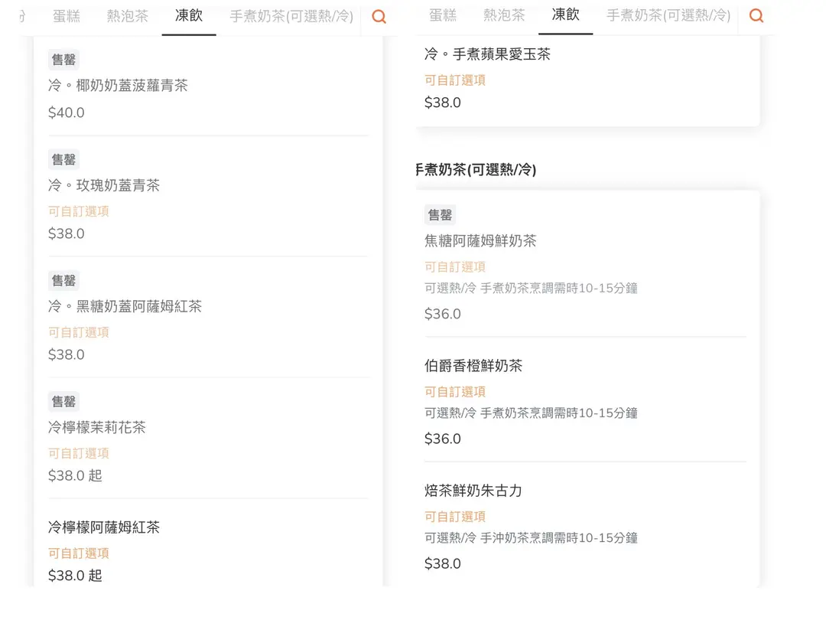Click 可自訂選項 under 伯爵香橙鮮奶茶
The height and width of the screenshot is (620, 826).
click(x=455, y=391)
